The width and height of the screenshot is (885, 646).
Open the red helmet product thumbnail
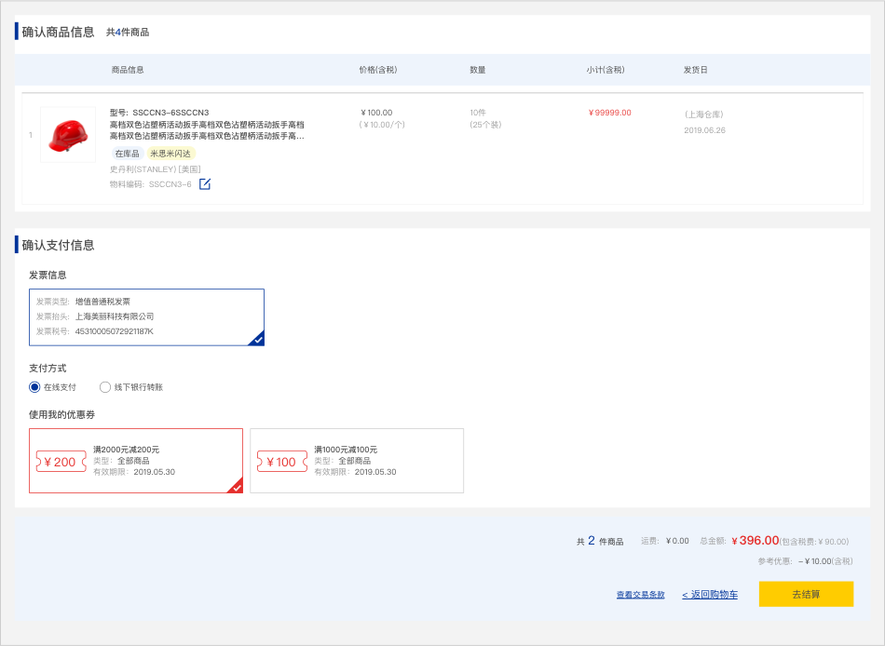pyautogui.click(x=67, y=135)
